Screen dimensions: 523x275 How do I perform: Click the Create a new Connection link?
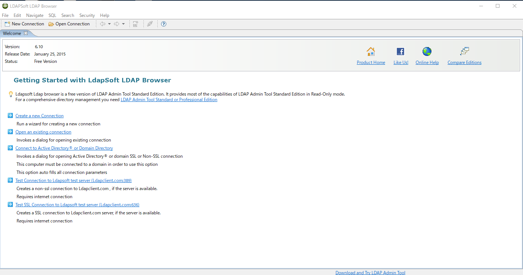(x=39, y=116)
